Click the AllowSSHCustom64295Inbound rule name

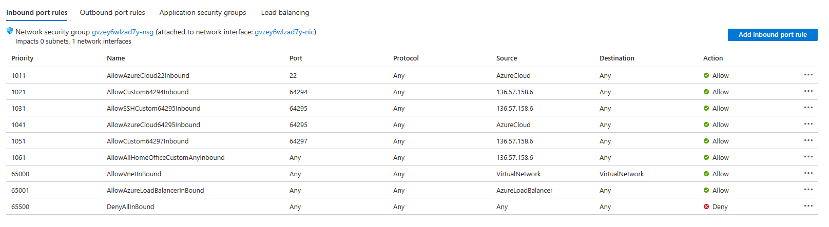pyautogui.click(x=153, y=109)
